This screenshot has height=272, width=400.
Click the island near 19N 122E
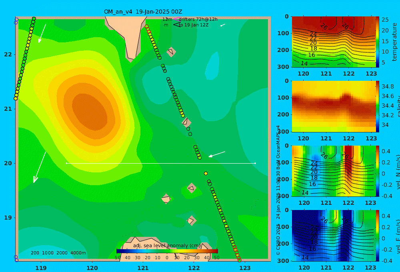pos(191,220)
